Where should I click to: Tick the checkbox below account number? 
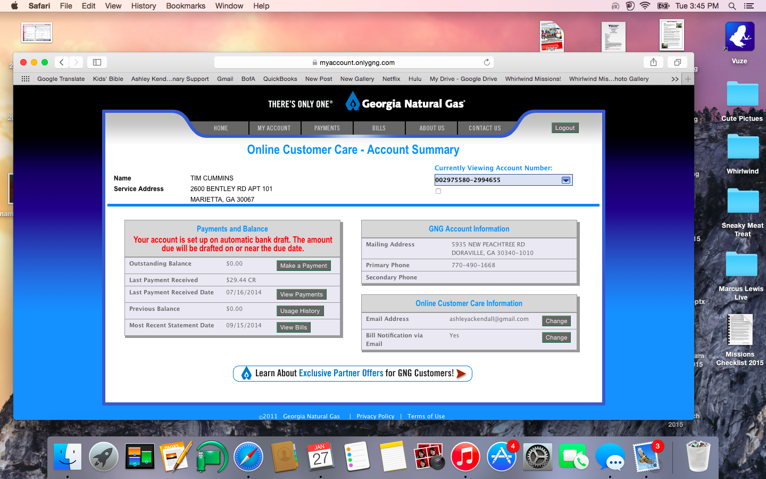click(x=438, y=191)
